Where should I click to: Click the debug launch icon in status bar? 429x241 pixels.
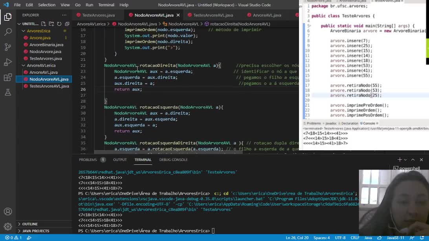tap(29, 238)
